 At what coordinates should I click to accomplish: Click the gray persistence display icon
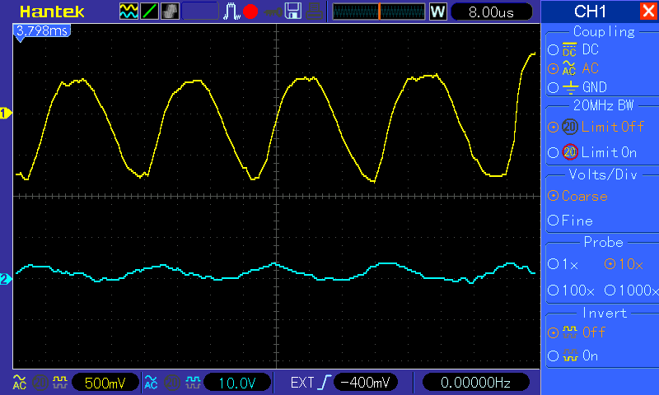pos(170,12)
